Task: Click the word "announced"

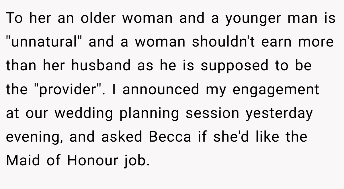Action: (x=161, y=90)
